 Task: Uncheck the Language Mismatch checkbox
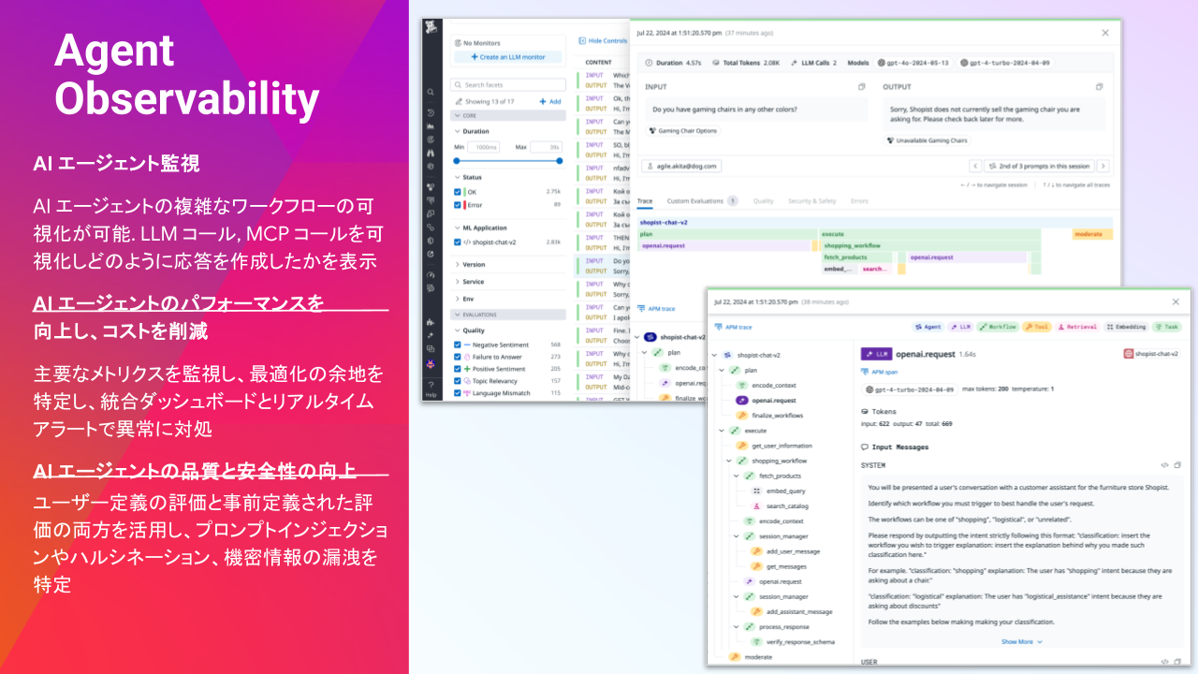[x=458, y=393]
